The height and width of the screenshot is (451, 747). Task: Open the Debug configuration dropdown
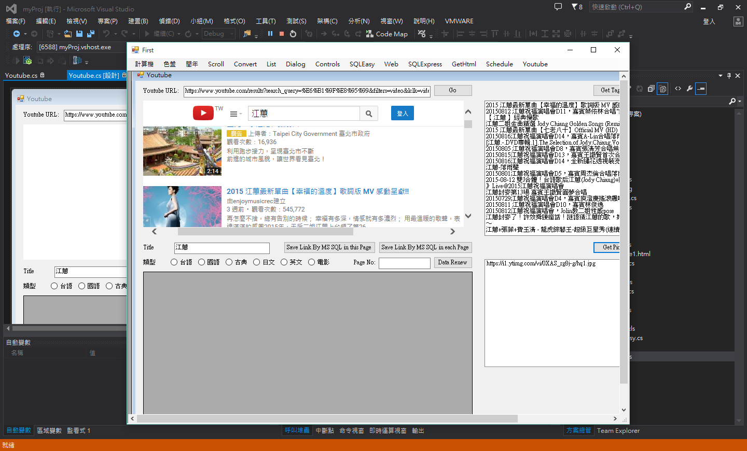point(219,34)
